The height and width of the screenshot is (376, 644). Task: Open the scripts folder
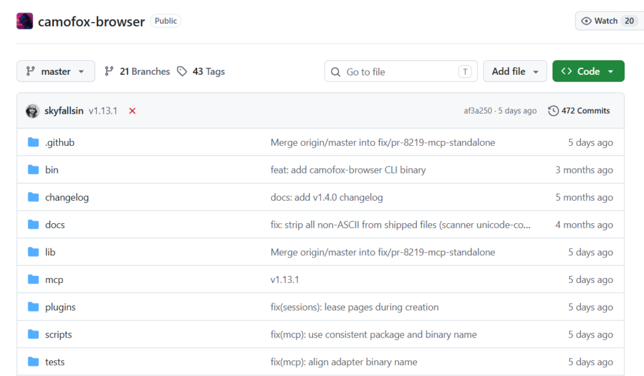[58, 335]
